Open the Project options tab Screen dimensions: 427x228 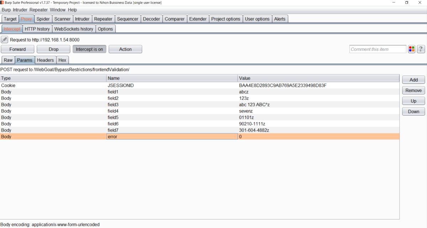coord(226,19)
